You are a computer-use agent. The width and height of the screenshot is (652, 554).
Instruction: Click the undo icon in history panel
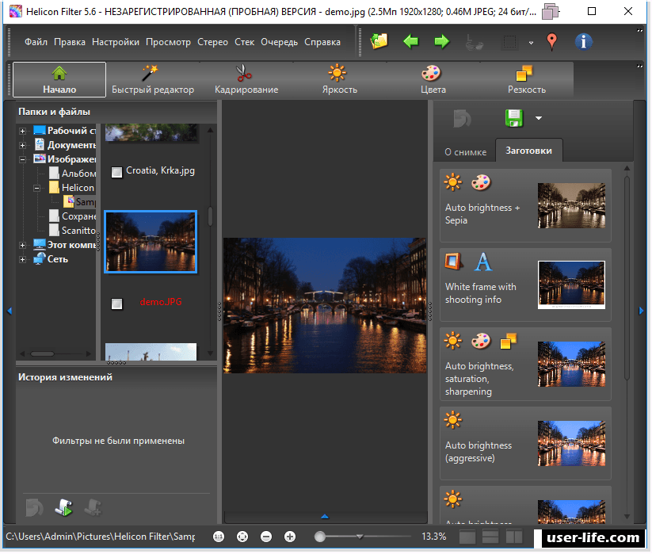pyautogui.click(x=34, y=508)
